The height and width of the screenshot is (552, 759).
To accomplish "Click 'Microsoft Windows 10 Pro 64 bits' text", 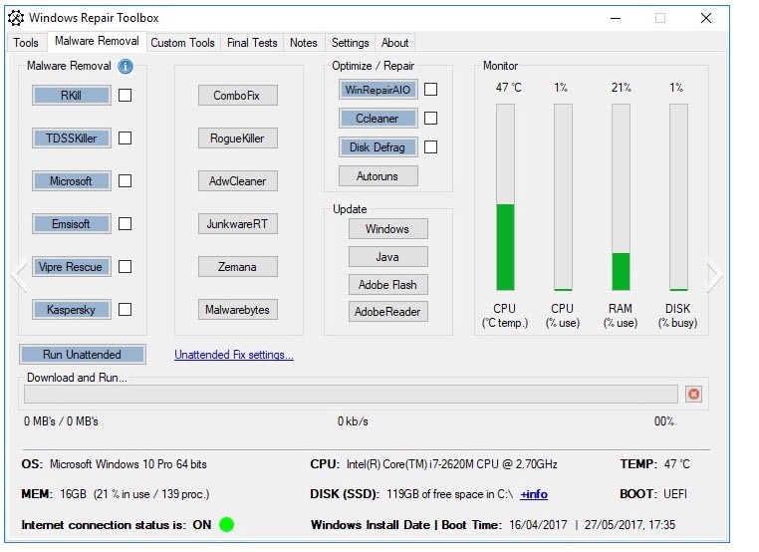I will [x=128, y=464].
